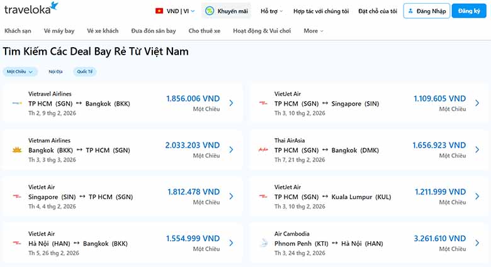This screenshot has height=267, width=491.
Task: Click VietJet logo on Singapore–TP HCM card
Action: click(x=17, y=197)
